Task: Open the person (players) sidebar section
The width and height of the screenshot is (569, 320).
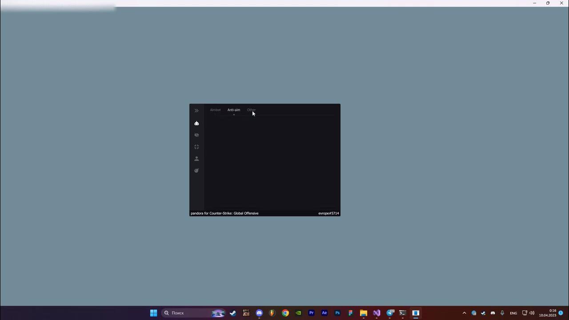Action: 196,159
